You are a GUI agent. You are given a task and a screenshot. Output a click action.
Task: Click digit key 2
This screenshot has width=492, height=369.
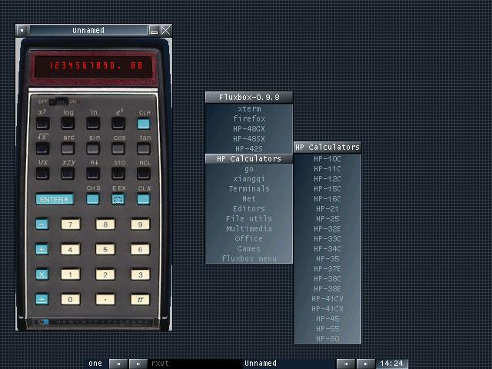pyautogui.click(x=105, y=274)
